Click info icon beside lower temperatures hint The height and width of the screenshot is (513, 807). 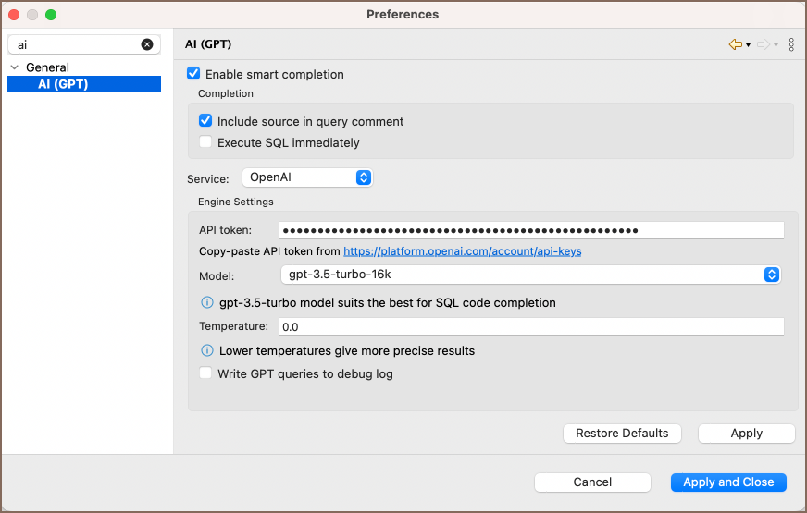207,351
